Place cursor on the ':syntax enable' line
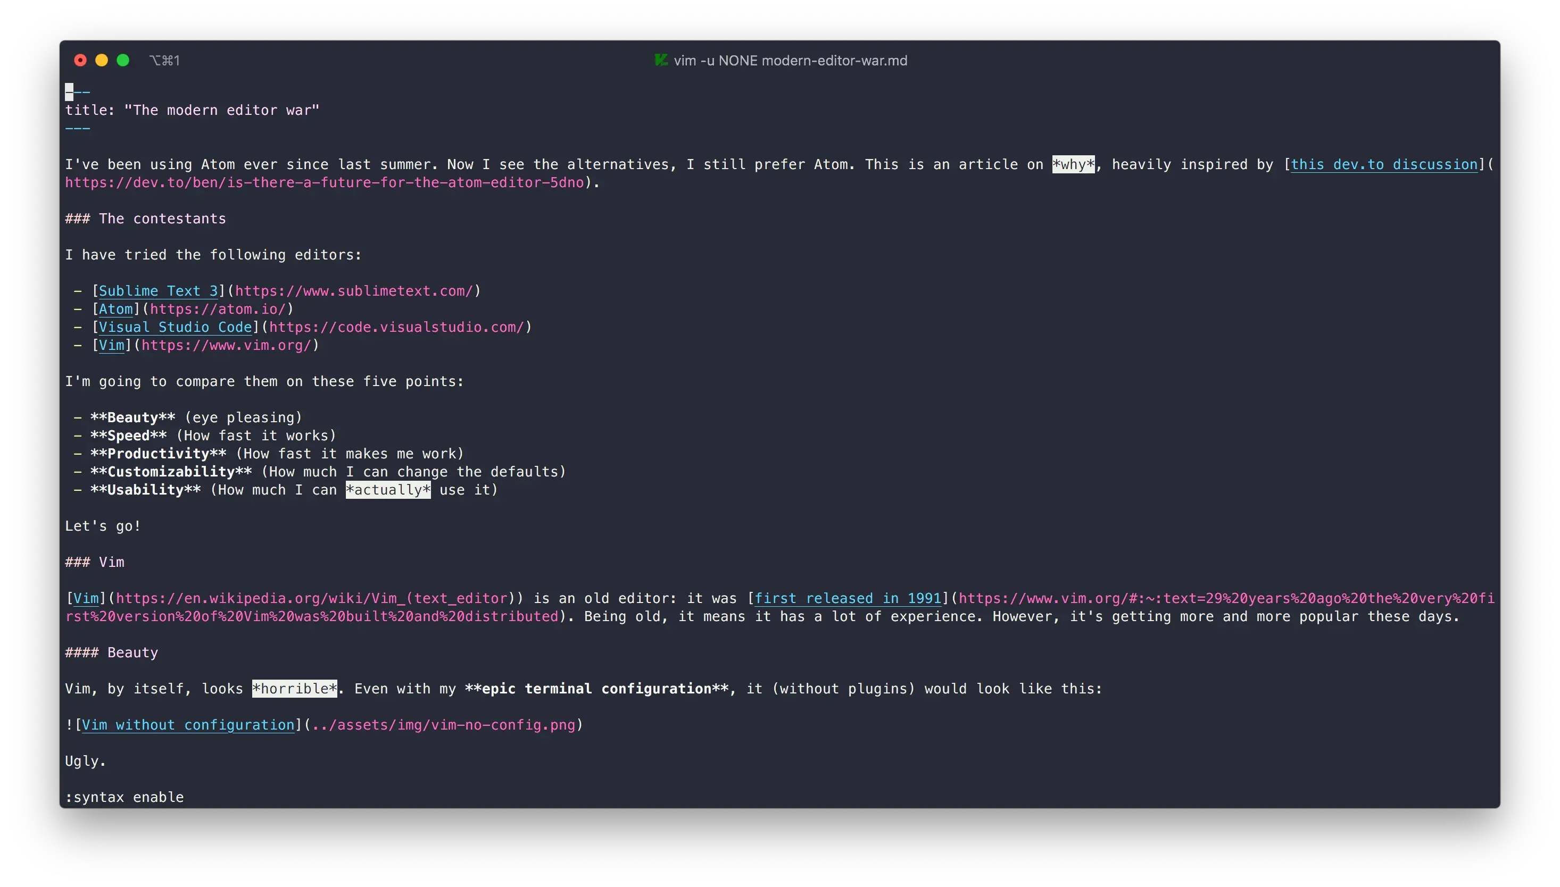Screen dimensions: 1560x887 coord(125,796)
